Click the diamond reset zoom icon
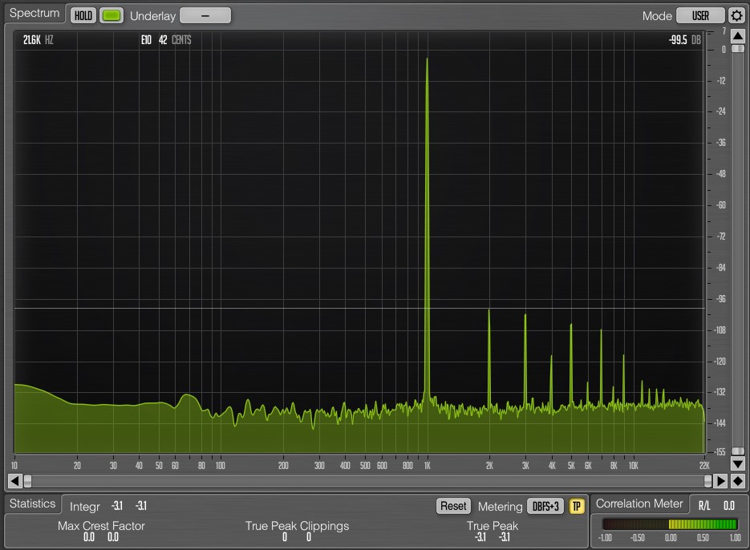This screenshot has width=750, height=550. click(738, 481)
